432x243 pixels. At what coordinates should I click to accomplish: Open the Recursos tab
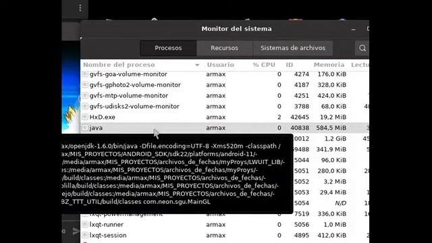(224, 48)
